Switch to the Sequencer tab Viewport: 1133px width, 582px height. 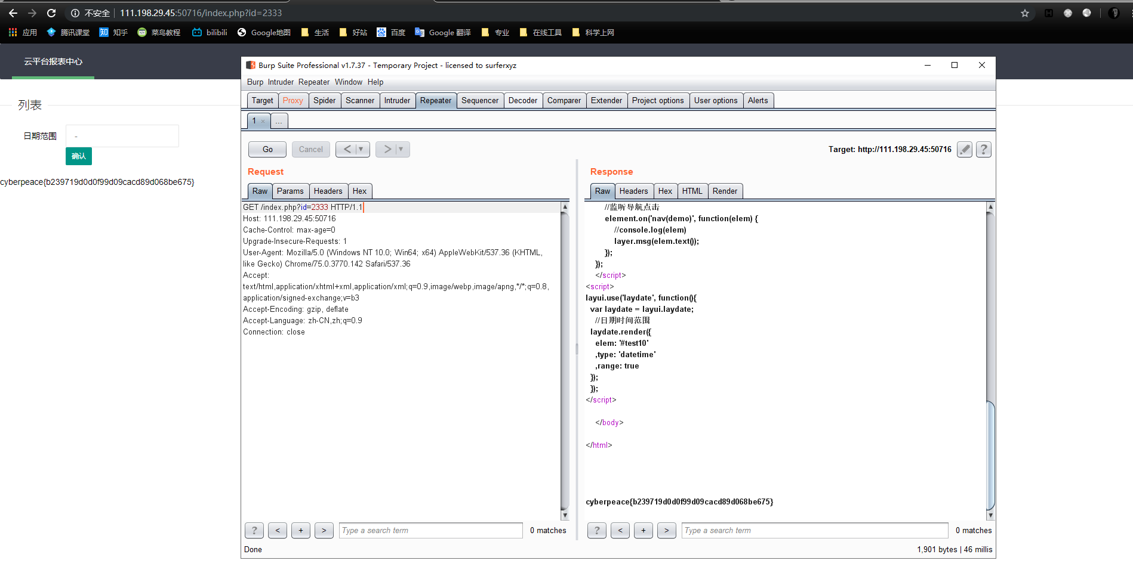(x=480, y=101)
